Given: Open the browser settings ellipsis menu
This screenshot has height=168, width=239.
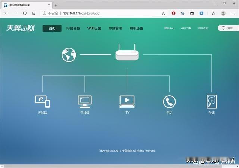Looking at the screenshot, I should point(233,13).
